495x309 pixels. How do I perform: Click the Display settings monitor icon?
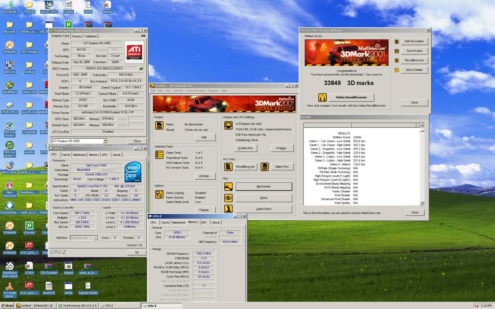click(228, 125)
